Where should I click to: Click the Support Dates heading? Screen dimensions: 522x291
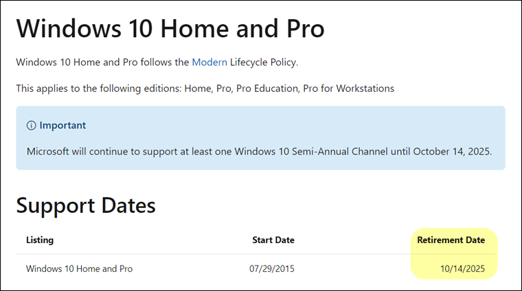86,205
